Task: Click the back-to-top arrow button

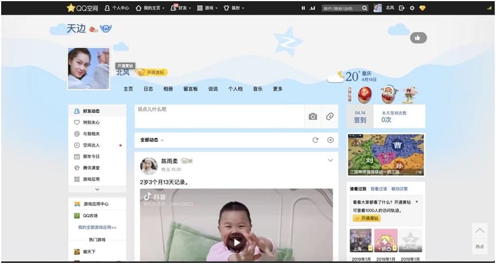Action: click(x=479, y=231)
